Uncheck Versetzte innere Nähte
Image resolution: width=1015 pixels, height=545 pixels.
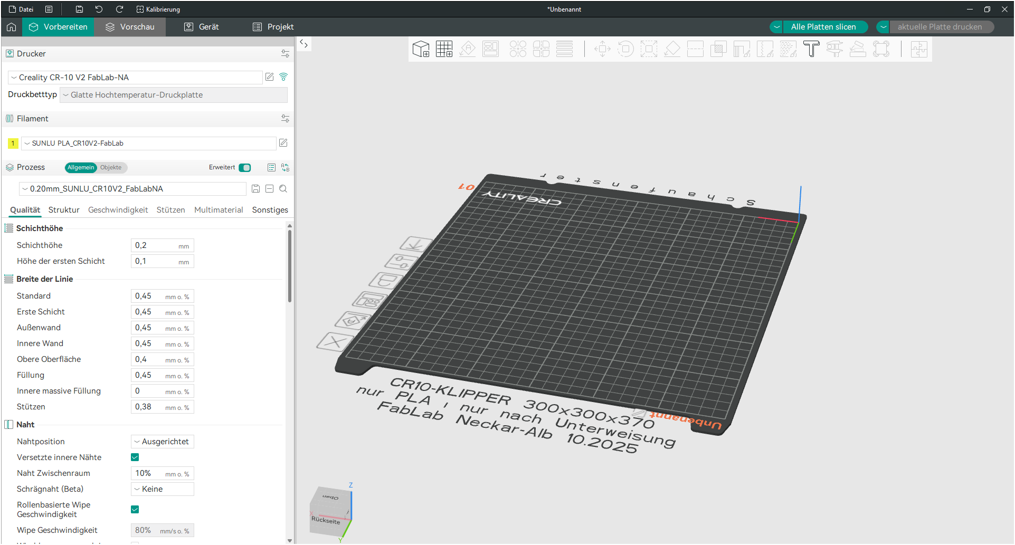[135, 457]
